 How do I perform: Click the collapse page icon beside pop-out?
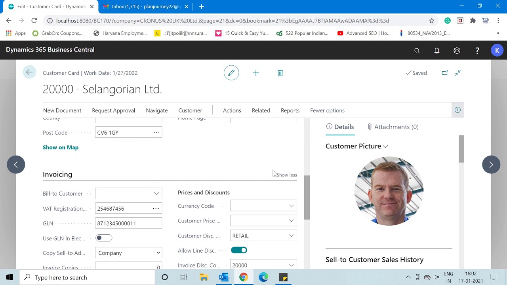tap(458, 73)
